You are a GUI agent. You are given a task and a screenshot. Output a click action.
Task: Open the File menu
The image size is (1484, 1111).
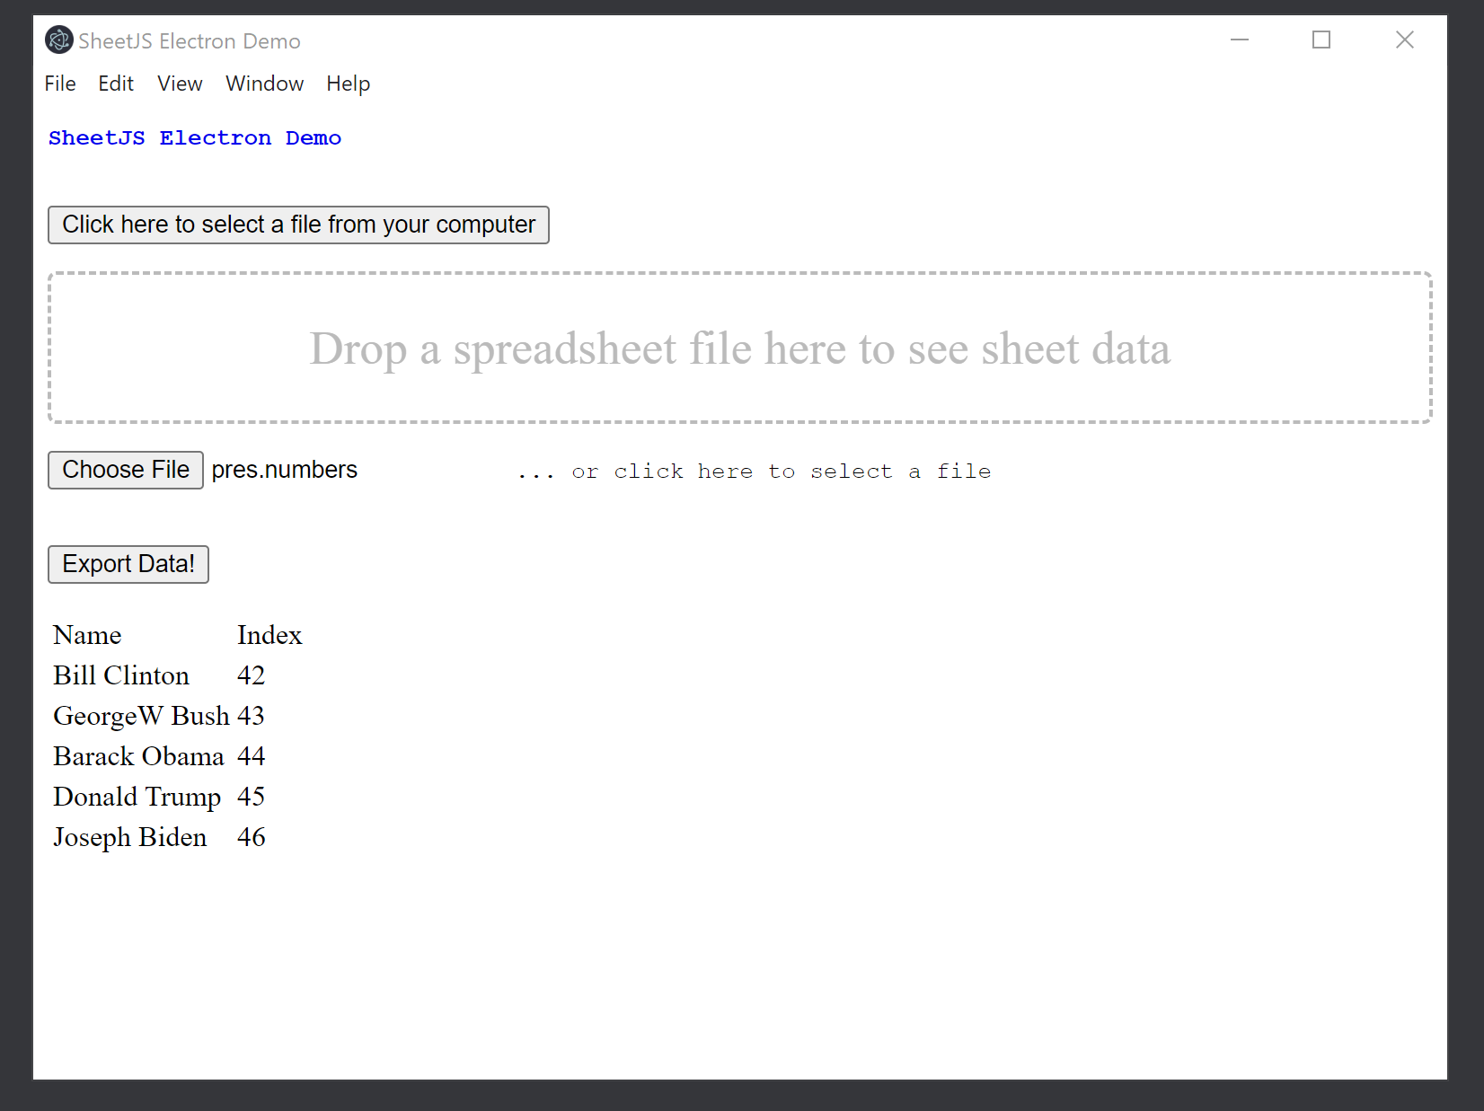[59, 83]
